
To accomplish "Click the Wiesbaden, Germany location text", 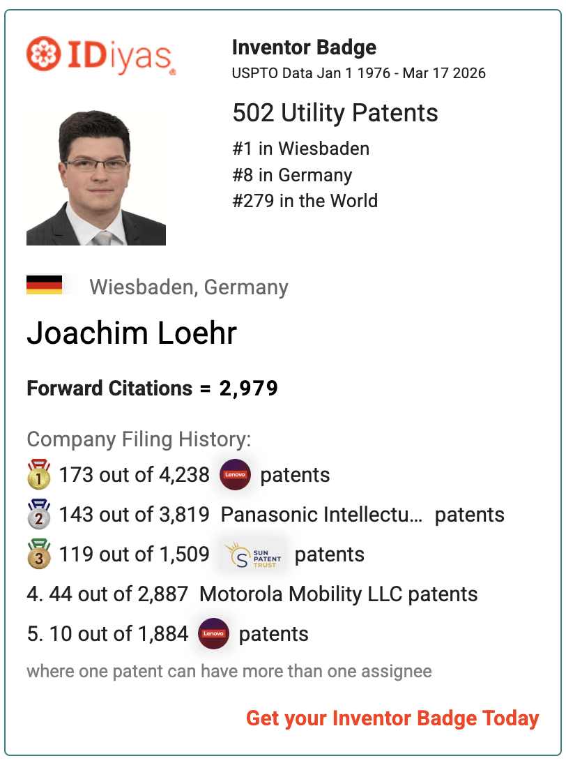I will tap(189, 287).
